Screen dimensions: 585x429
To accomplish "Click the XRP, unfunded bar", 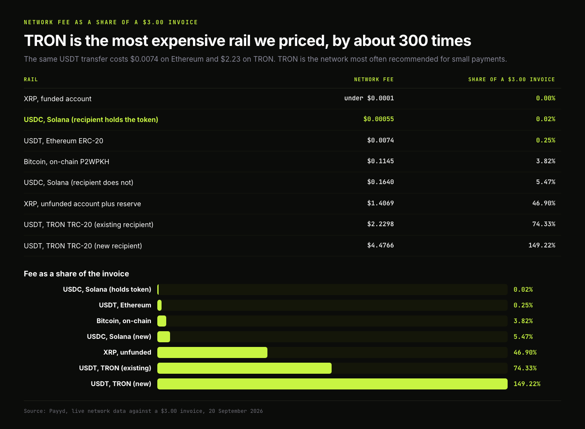I will coord(212,352).
